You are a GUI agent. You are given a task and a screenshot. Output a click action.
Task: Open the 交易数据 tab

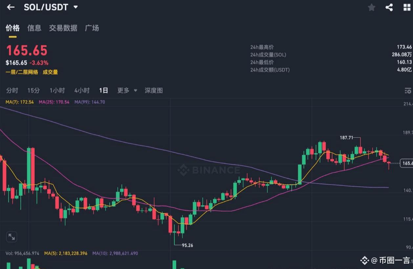point(63,28)
